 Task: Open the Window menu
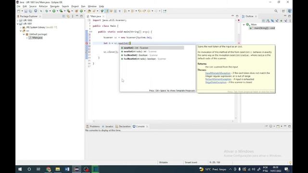tap(92, 6)
